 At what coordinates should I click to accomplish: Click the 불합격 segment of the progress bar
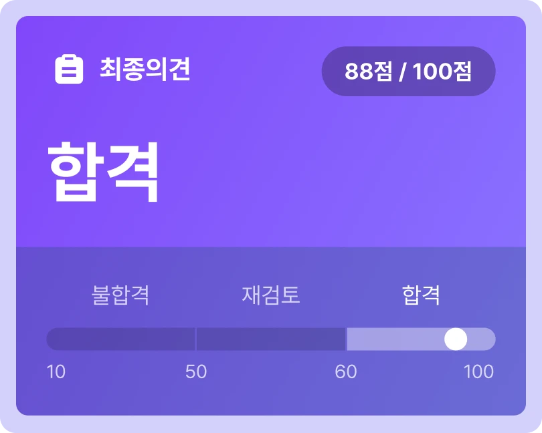[120, 339]
